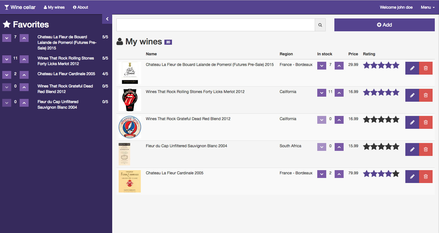Decrease table stock of Chateau La Fleur Cardinale 2005
Viewport: 439px width, 233px height.
(x=322, y=174)
